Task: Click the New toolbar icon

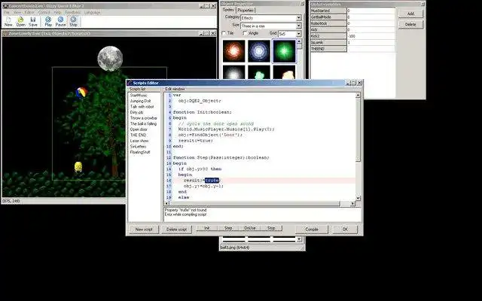Action: point(8,22)
